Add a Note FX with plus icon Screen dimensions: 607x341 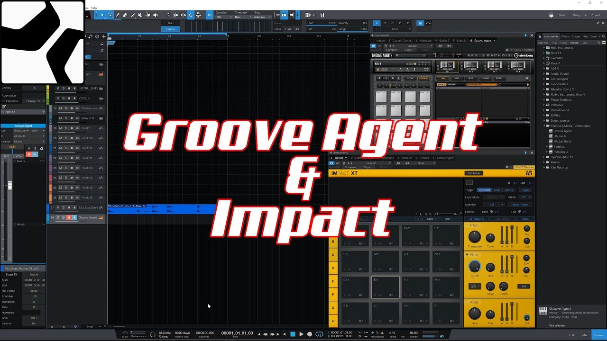coord(43,112)
